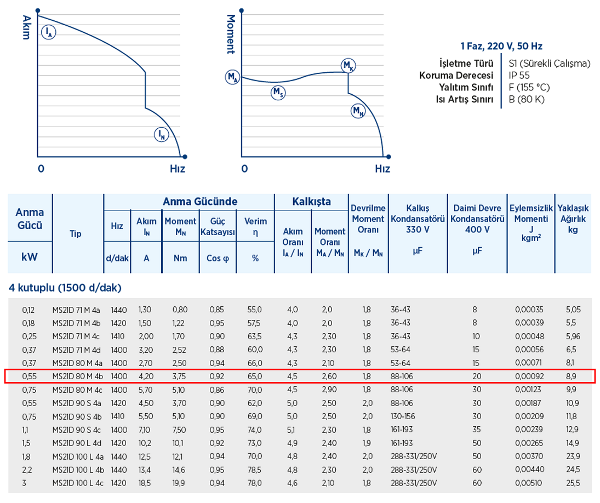Click the "MS2ID 90 L 4d" type cell
The height and width of the screenshot is (503, 600).
(x=77, y=443)
